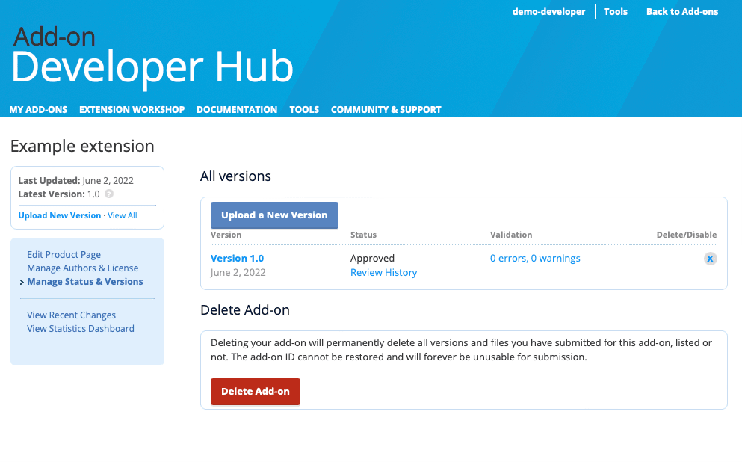The height and width of the screenshot is (462, 742).
Task: Click the help icon beside Latest Version
Action: click(109, 194)
